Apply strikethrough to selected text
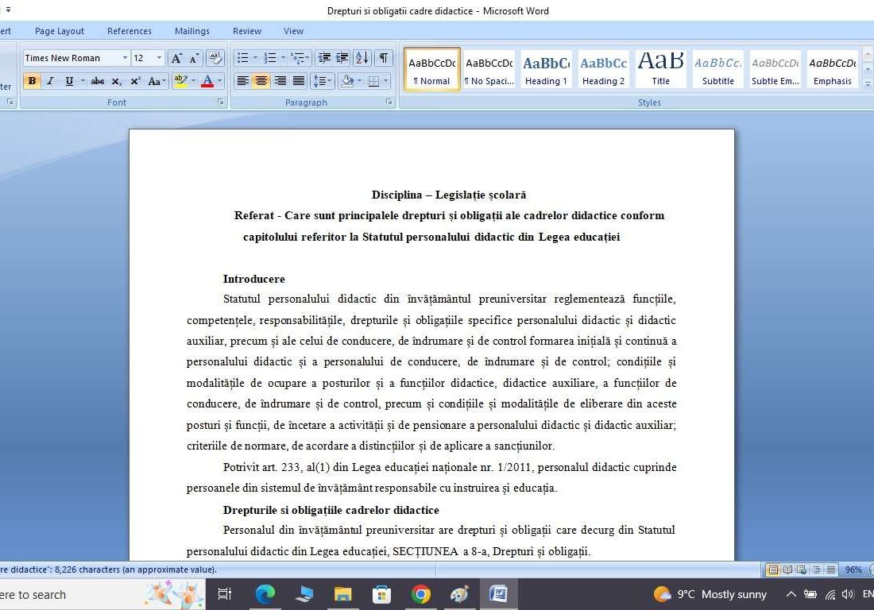Viewport: 874px width, 610px height. 98,81
